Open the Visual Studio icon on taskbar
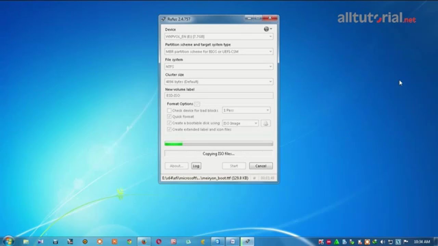 41,242
